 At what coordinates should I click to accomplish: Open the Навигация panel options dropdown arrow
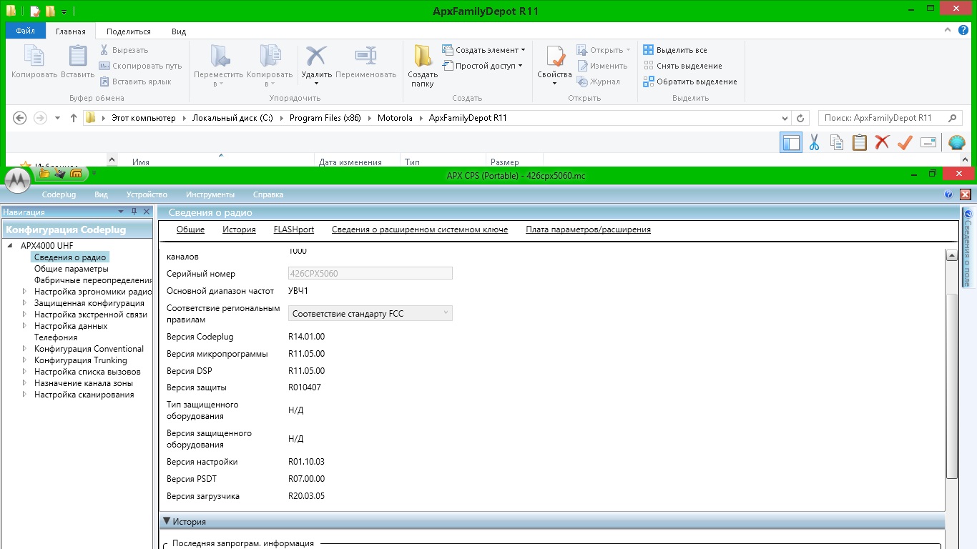(121, 212)
